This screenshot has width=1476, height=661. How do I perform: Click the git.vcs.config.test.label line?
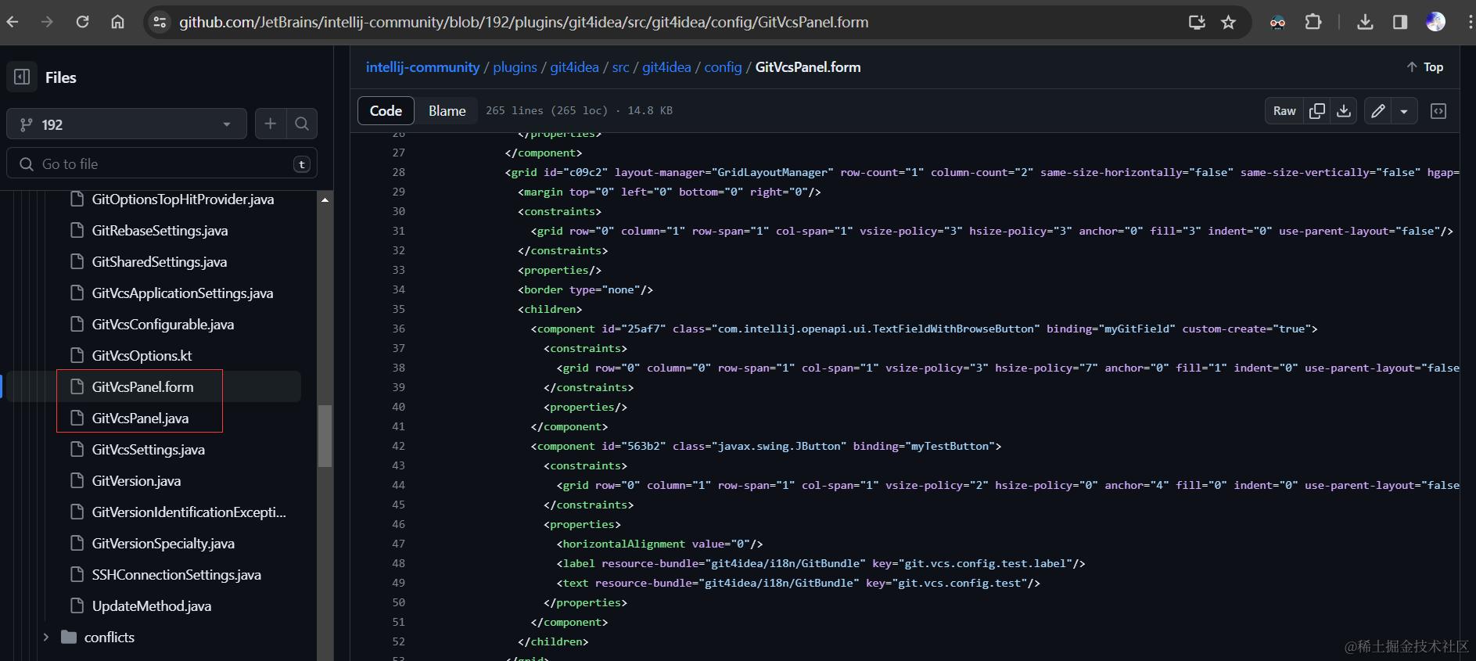click(x=821, y=563)
